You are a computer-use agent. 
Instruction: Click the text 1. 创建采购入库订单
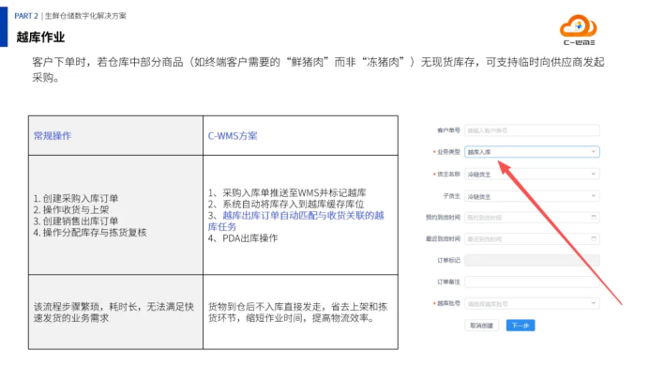tap(76, 198)
